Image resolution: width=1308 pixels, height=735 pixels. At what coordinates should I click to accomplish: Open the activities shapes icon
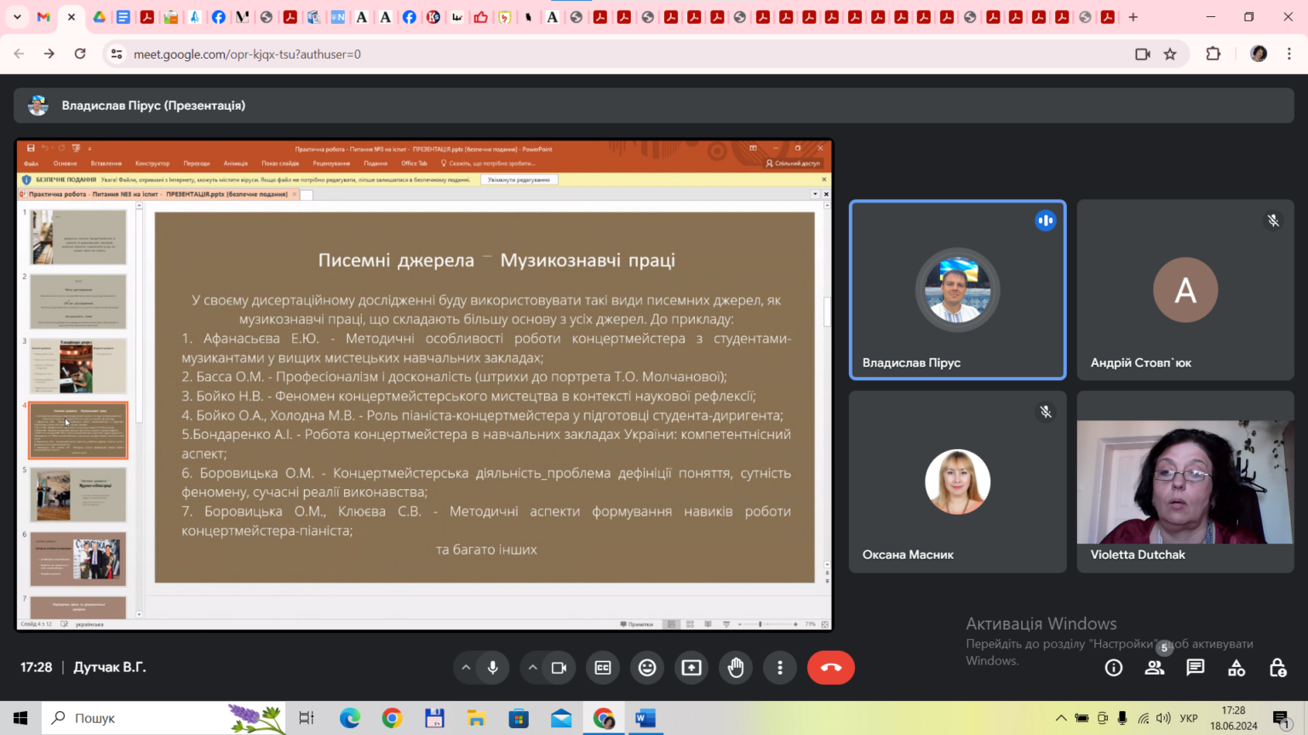coord(1236,668)
